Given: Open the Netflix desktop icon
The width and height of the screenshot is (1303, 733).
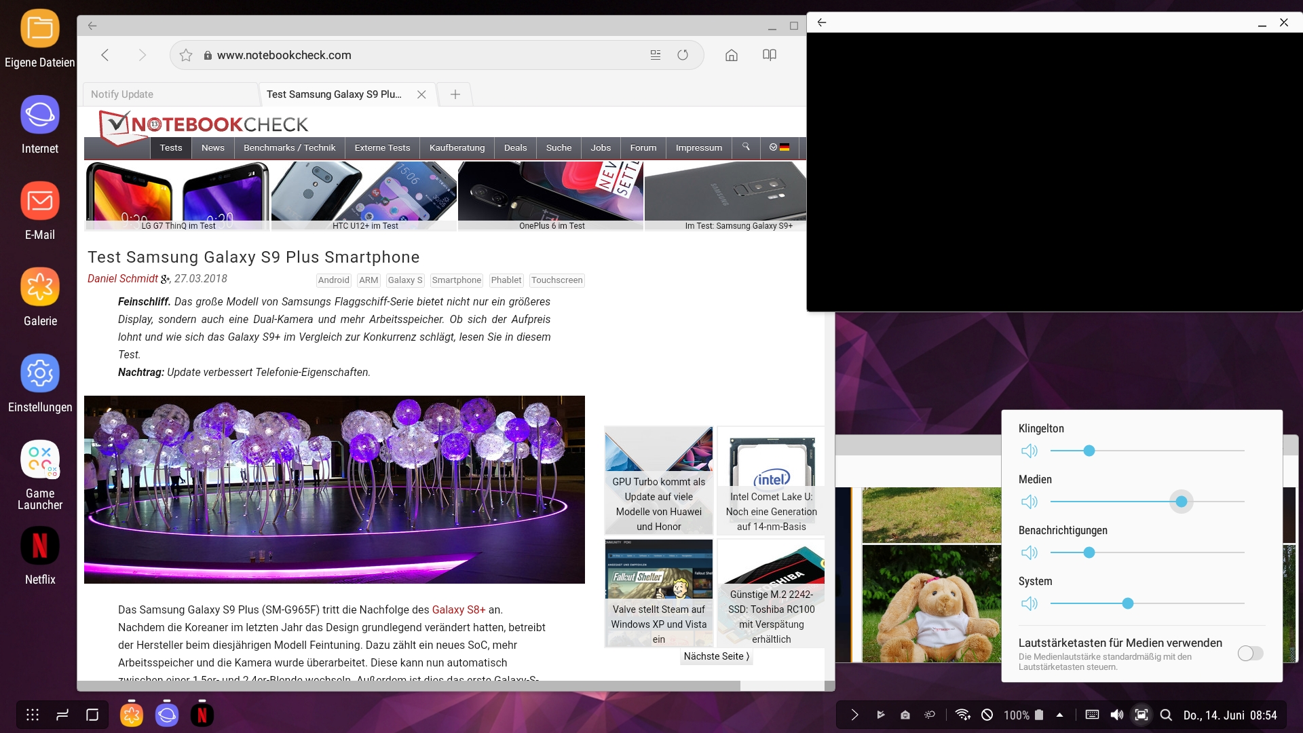Looking at the screenshot, I should [x=40, y=556].
